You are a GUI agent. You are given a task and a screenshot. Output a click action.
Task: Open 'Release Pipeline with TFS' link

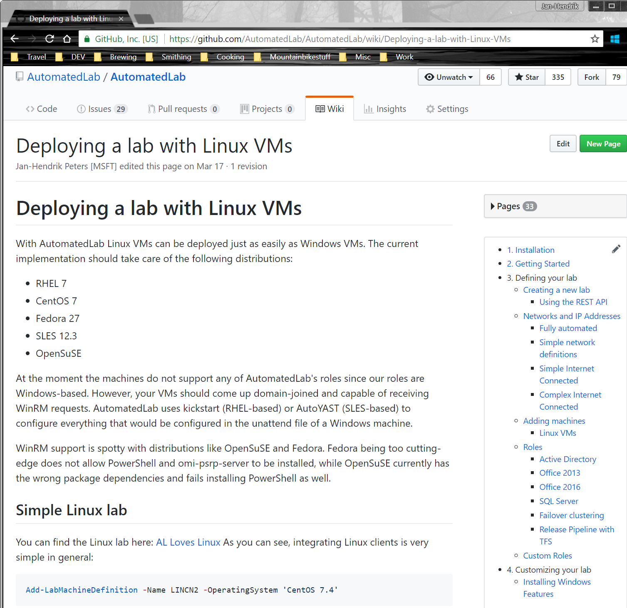tap(577, 536)
